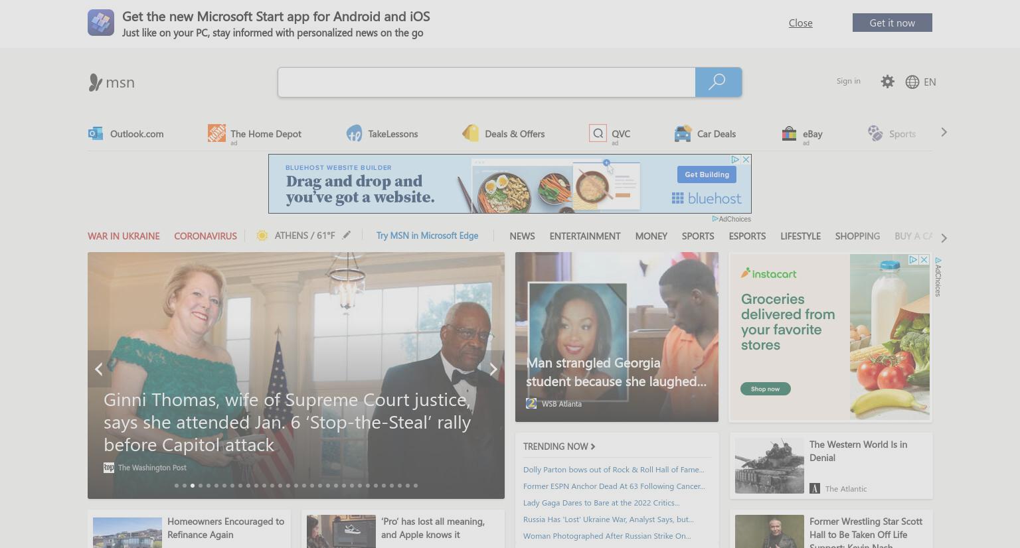The height and width of the screenshot is (548, 1020).
Task: Select the currently active carousel dot
Action: tap(193, 486)
